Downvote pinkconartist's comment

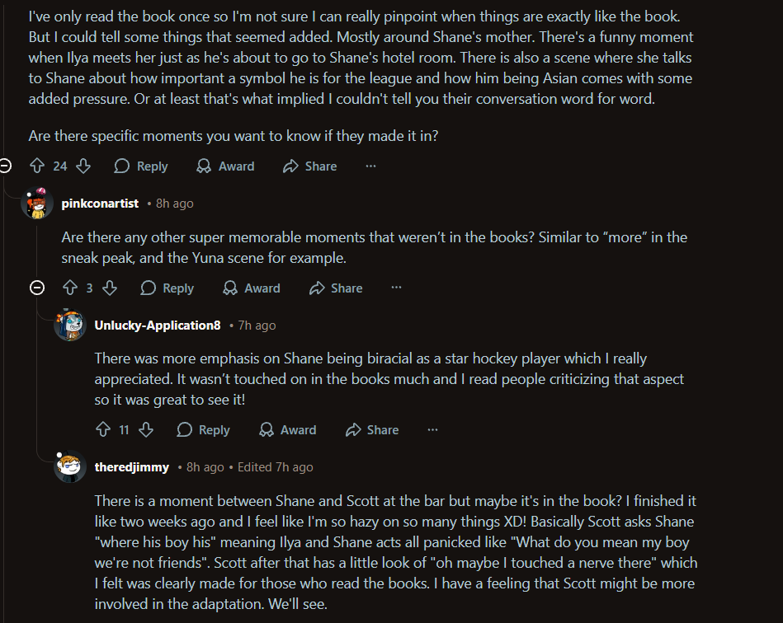pos(110,288)
